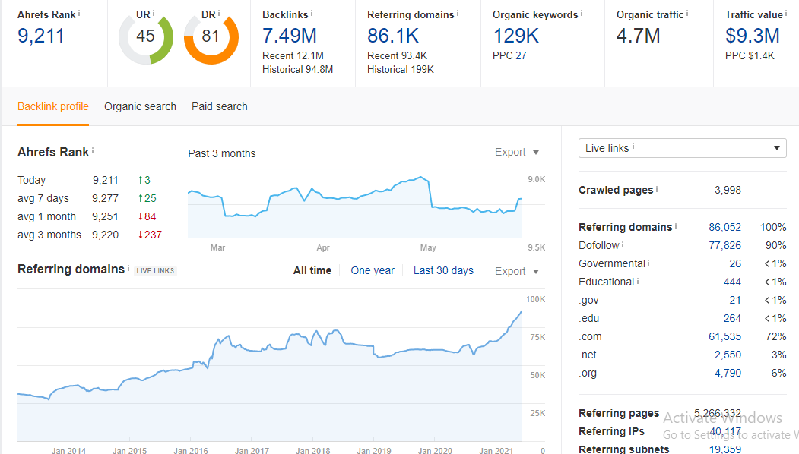Viewport: 799px width, 454px height.
Task: Open the Live links dropdown
Action: [682, 148]
